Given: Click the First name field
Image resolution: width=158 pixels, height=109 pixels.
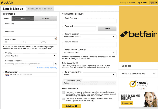Looking at the screenshot, I should [x=30, y=26].
